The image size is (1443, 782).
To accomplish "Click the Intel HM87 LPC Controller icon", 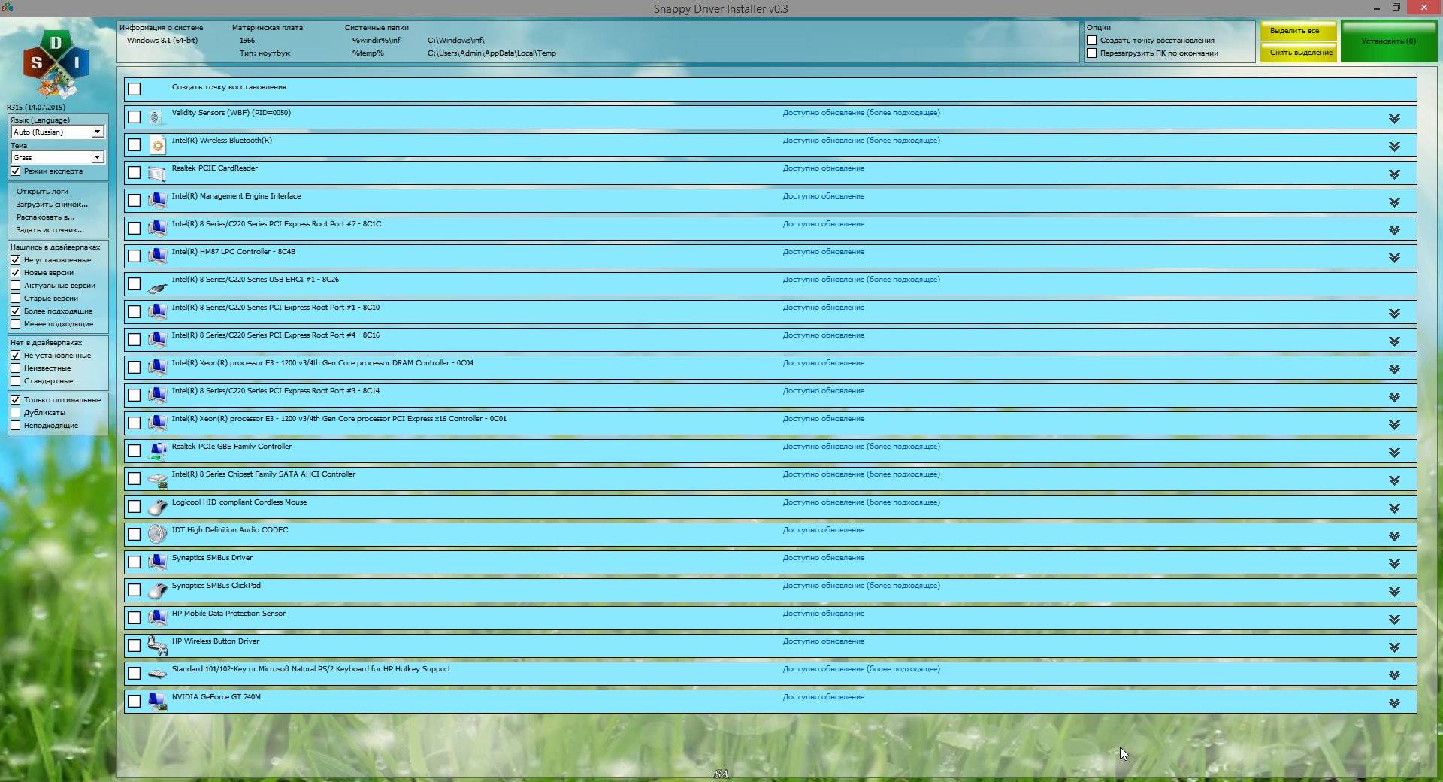I will click(x=156, y=256).
